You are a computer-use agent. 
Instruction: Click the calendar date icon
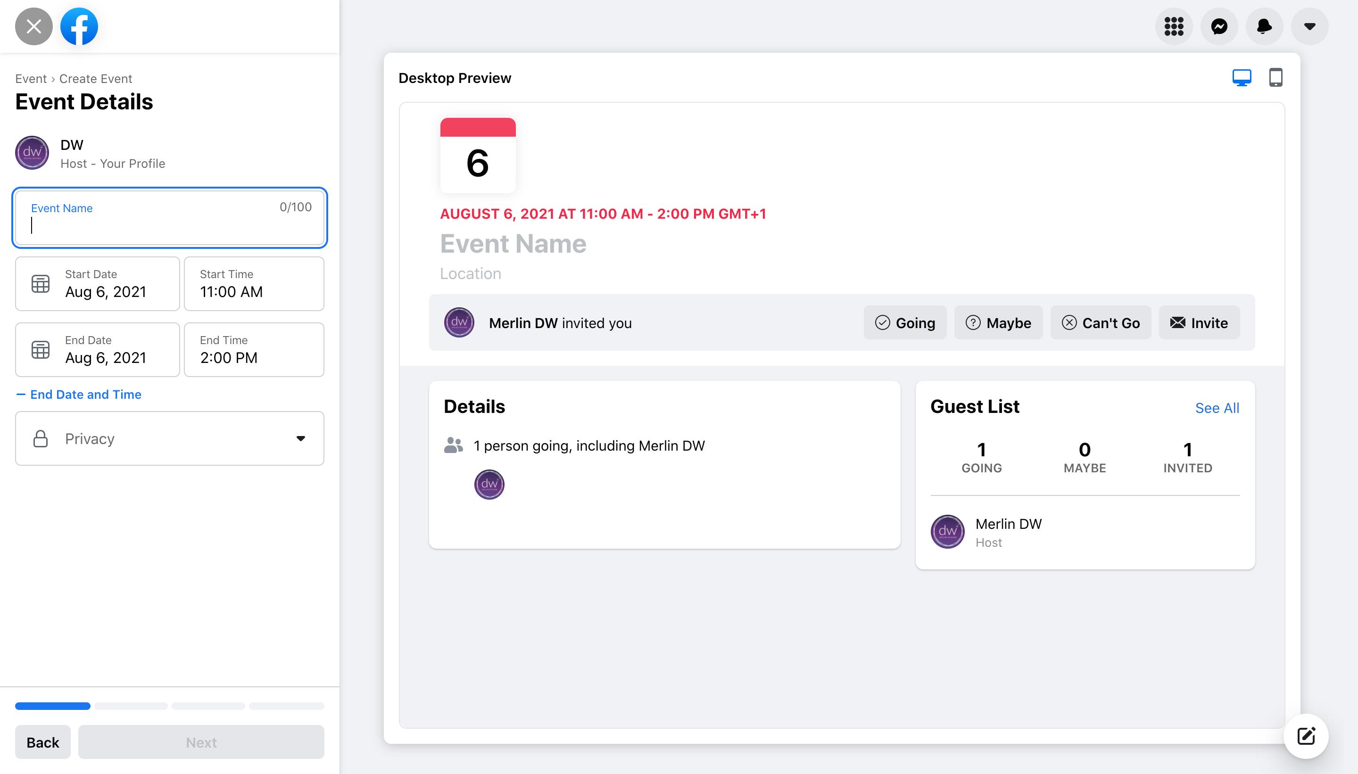point(478,156)
